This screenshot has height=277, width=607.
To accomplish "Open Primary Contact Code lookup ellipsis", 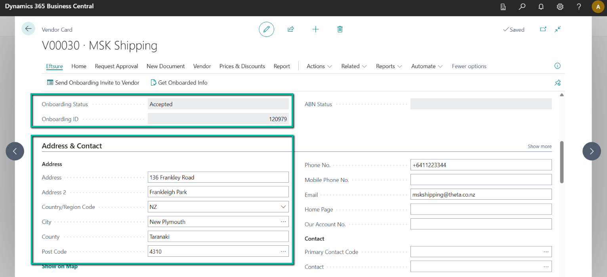I will pos(546,252).
